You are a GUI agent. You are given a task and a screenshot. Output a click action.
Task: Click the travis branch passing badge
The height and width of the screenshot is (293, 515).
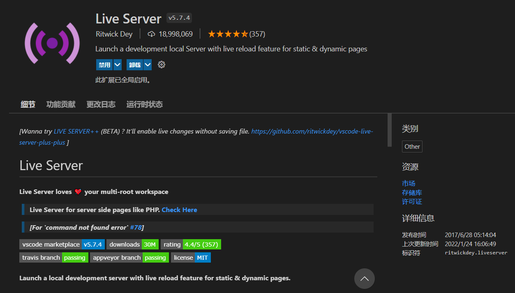coord(54,258)
